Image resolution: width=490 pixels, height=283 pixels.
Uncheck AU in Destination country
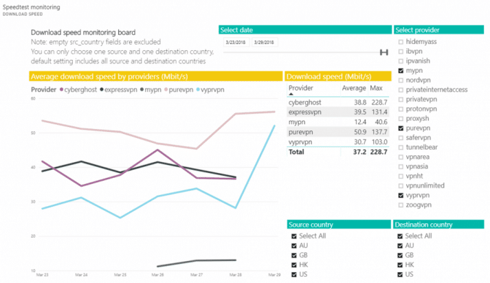tap(400, 246)
